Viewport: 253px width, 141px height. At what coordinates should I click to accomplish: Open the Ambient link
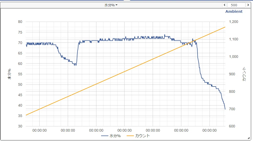234,11
